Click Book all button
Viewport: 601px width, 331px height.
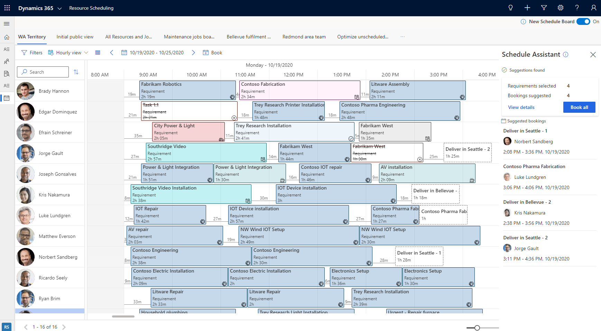pyautogui.click(x=579, y=107)
